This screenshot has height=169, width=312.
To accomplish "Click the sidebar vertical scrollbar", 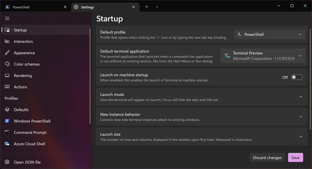I will pos(90,76).
